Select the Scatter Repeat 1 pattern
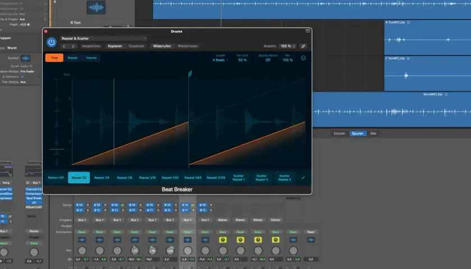This screenshot has height=269, width=471. pos(239,178)
